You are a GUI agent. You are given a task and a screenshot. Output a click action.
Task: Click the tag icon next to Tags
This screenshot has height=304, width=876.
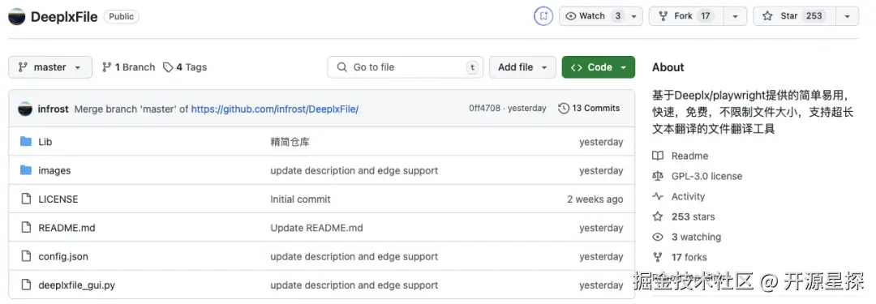coord(168,67)
